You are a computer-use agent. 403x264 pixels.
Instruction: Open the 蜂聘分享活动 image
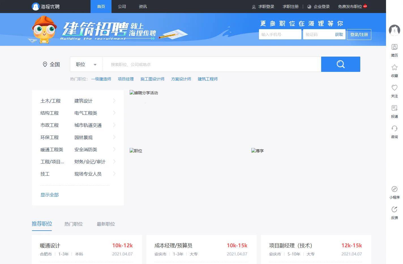click(144, 93)
